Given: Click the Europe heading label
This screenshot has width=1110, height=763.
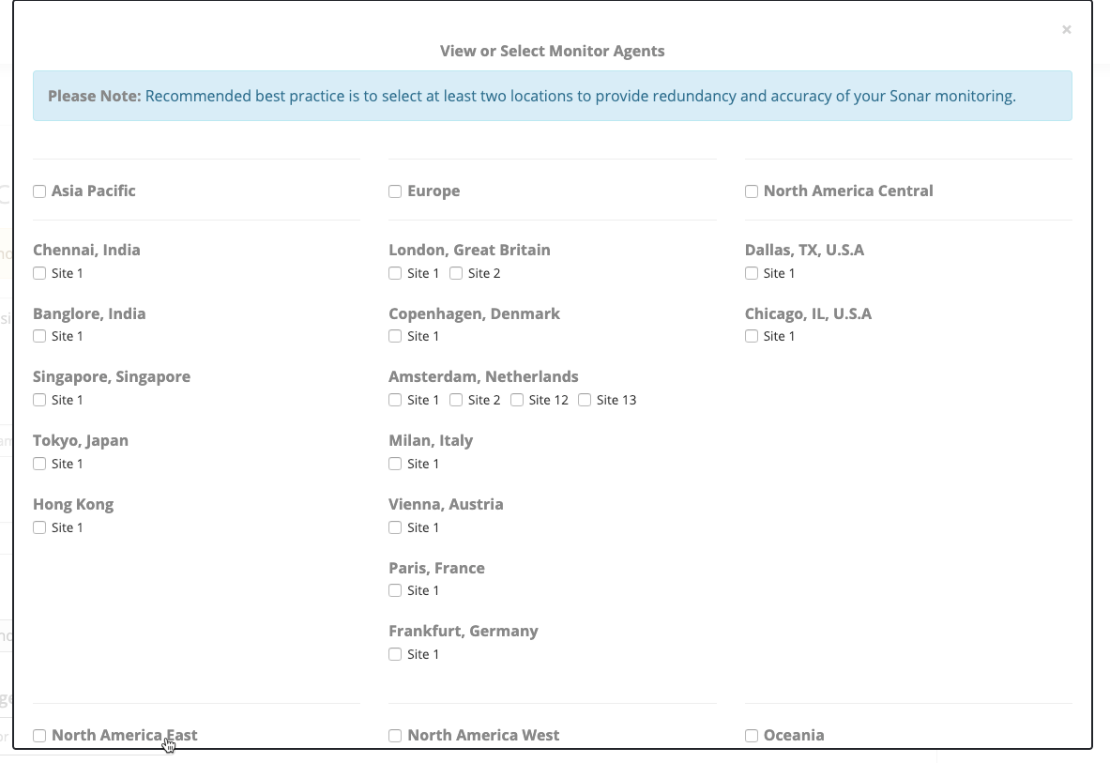Looking at the screenshot, I should click(x=433, y=191).
